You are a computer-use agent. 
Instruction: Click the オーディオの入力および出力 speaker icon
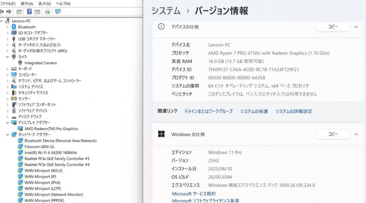14,45
